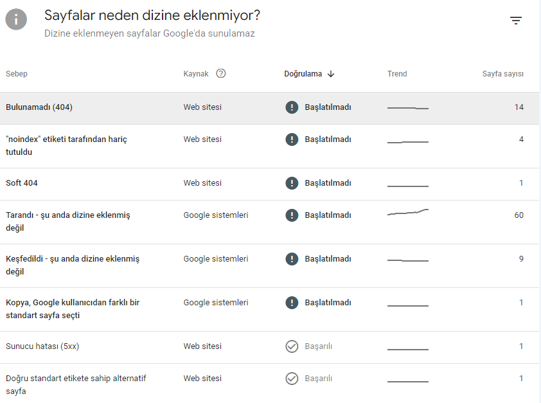Click the help icon next to Kaynak column
Screen dimensions: 541x403
[221, 73]
